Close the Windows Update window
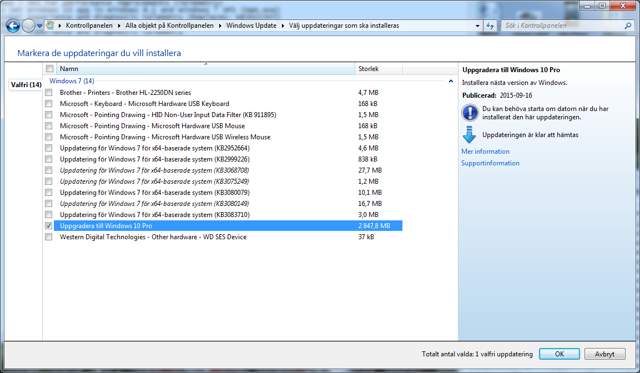The width and height of the screenshot is (640, 373). [x=623, y=6]
